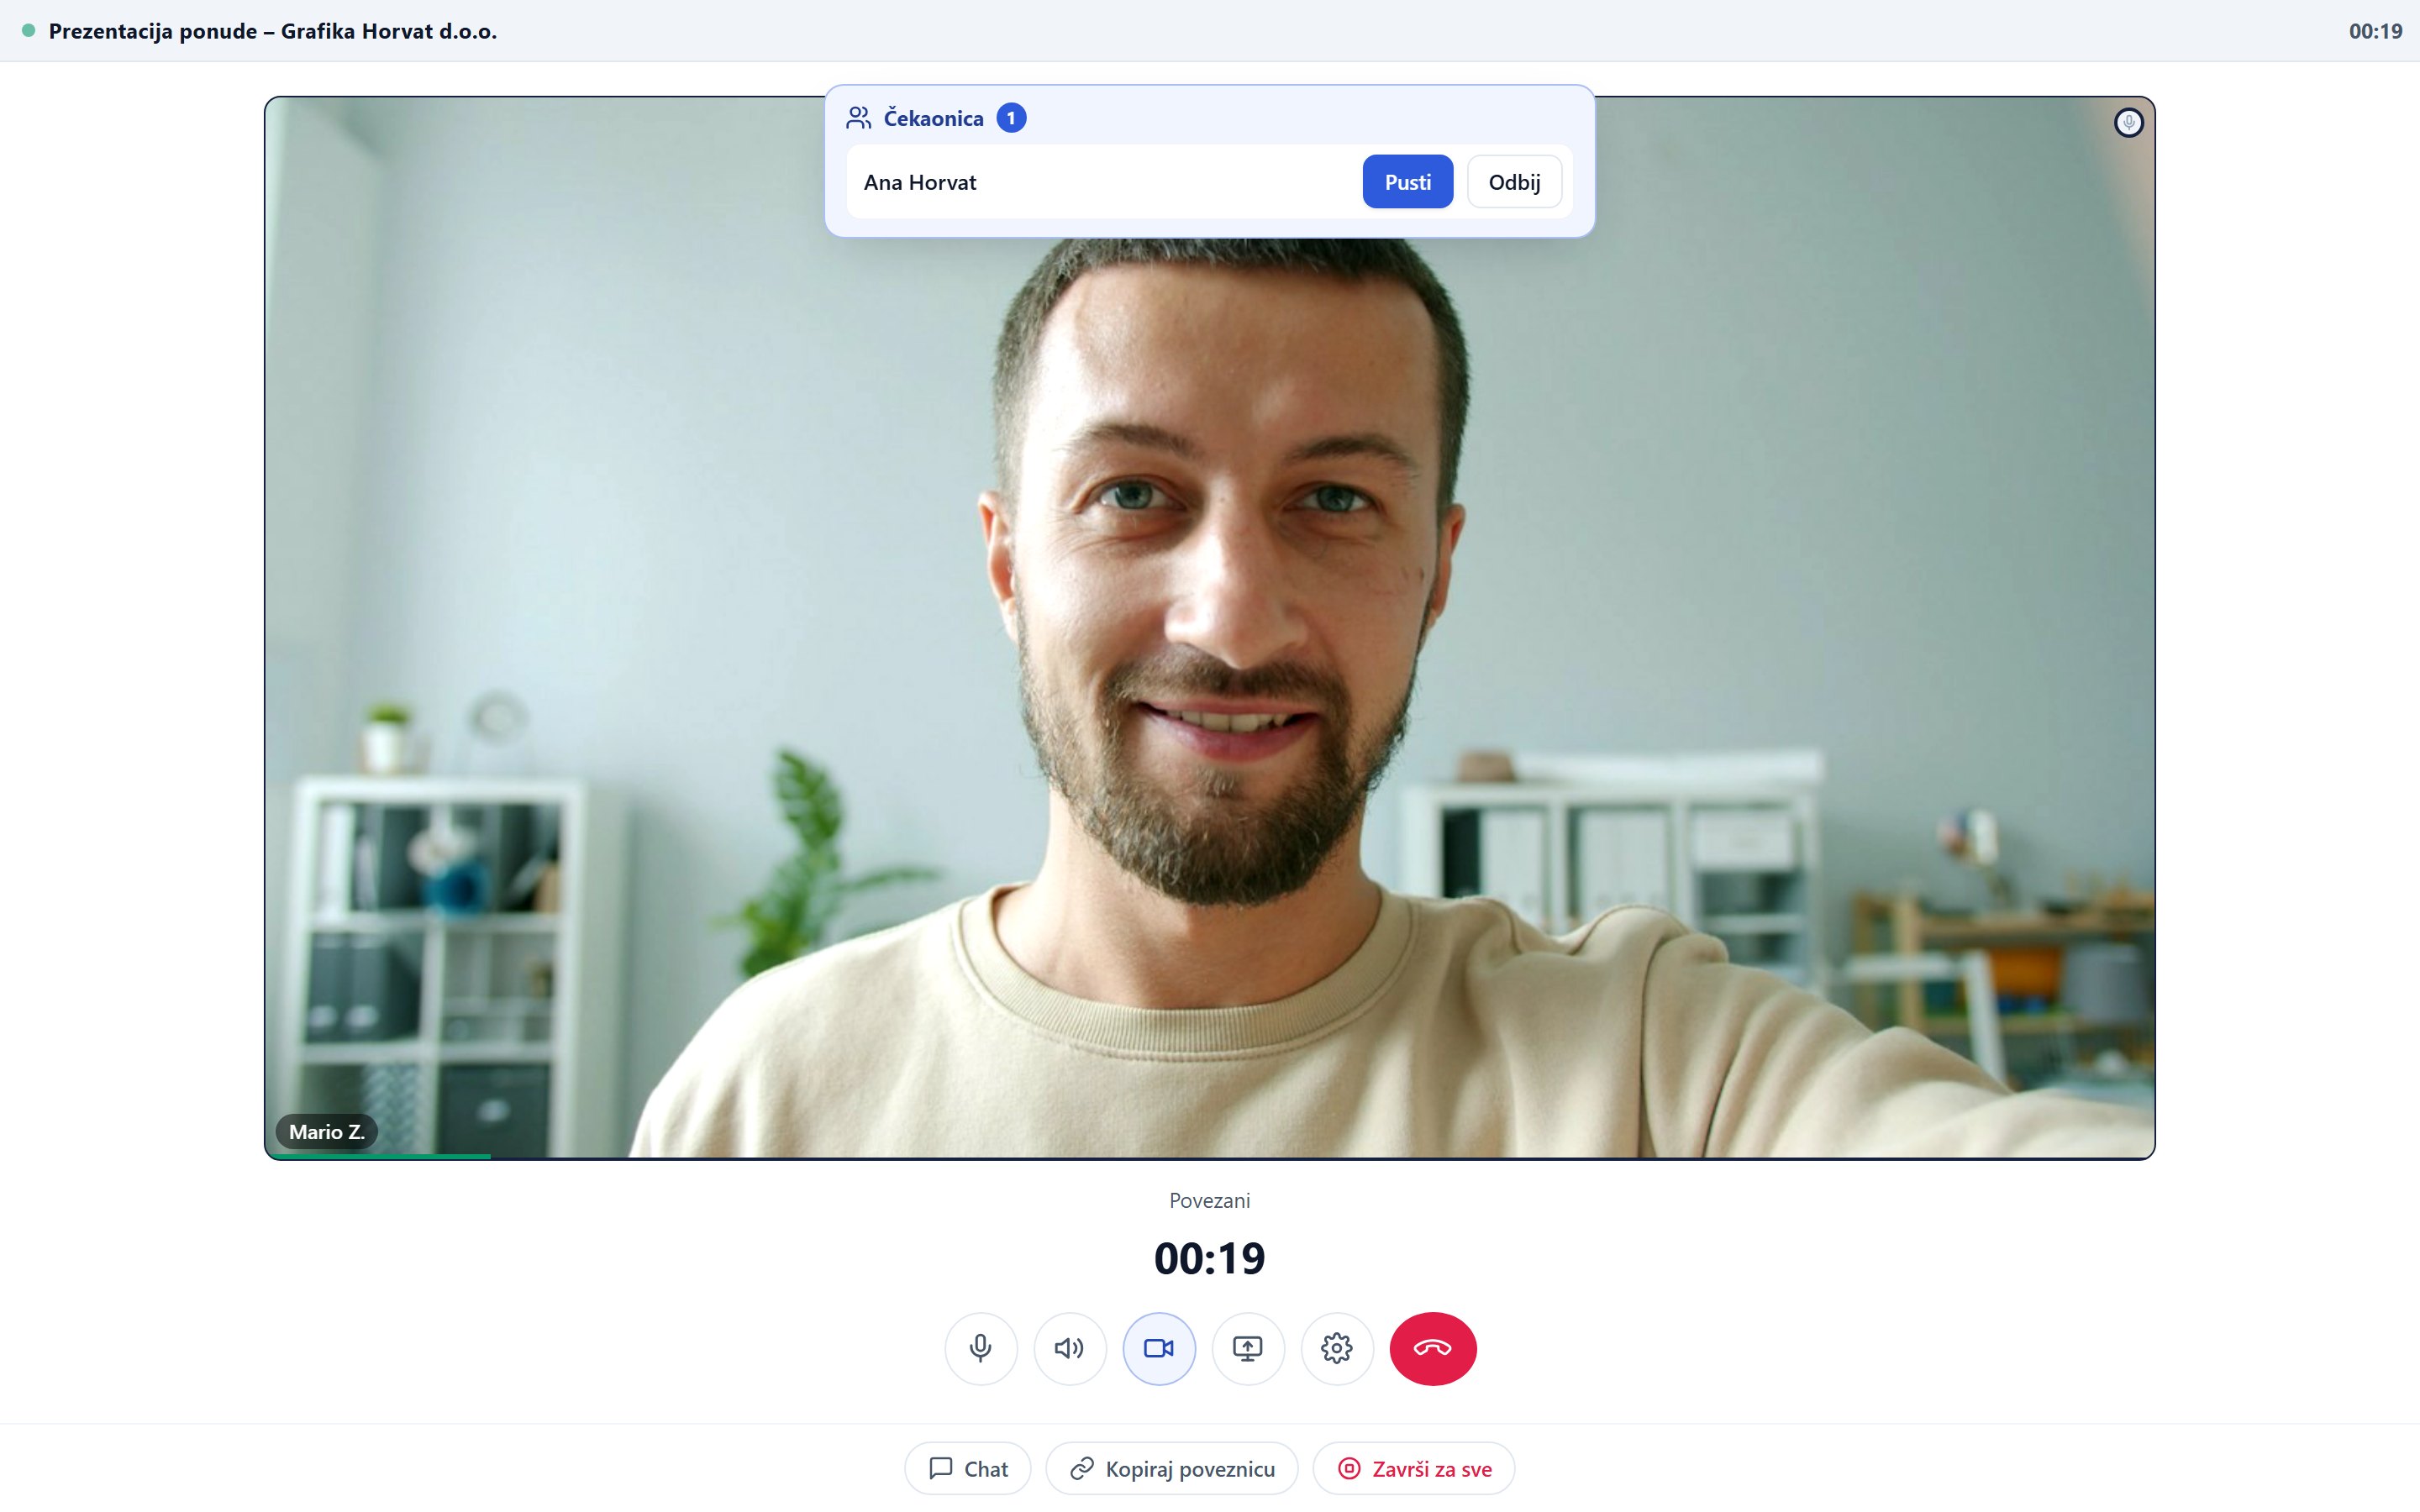Turn off the camera button
2420x1512 pixels.
pyautogui.click(x=1158, y=1348)
